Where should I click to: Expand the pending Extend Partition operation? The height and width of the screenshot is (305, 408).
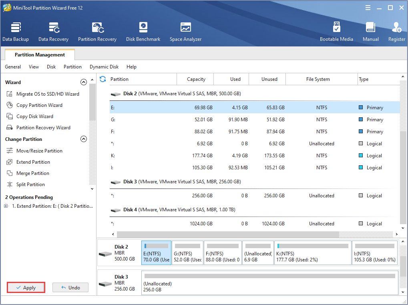[x=6, y=206]
